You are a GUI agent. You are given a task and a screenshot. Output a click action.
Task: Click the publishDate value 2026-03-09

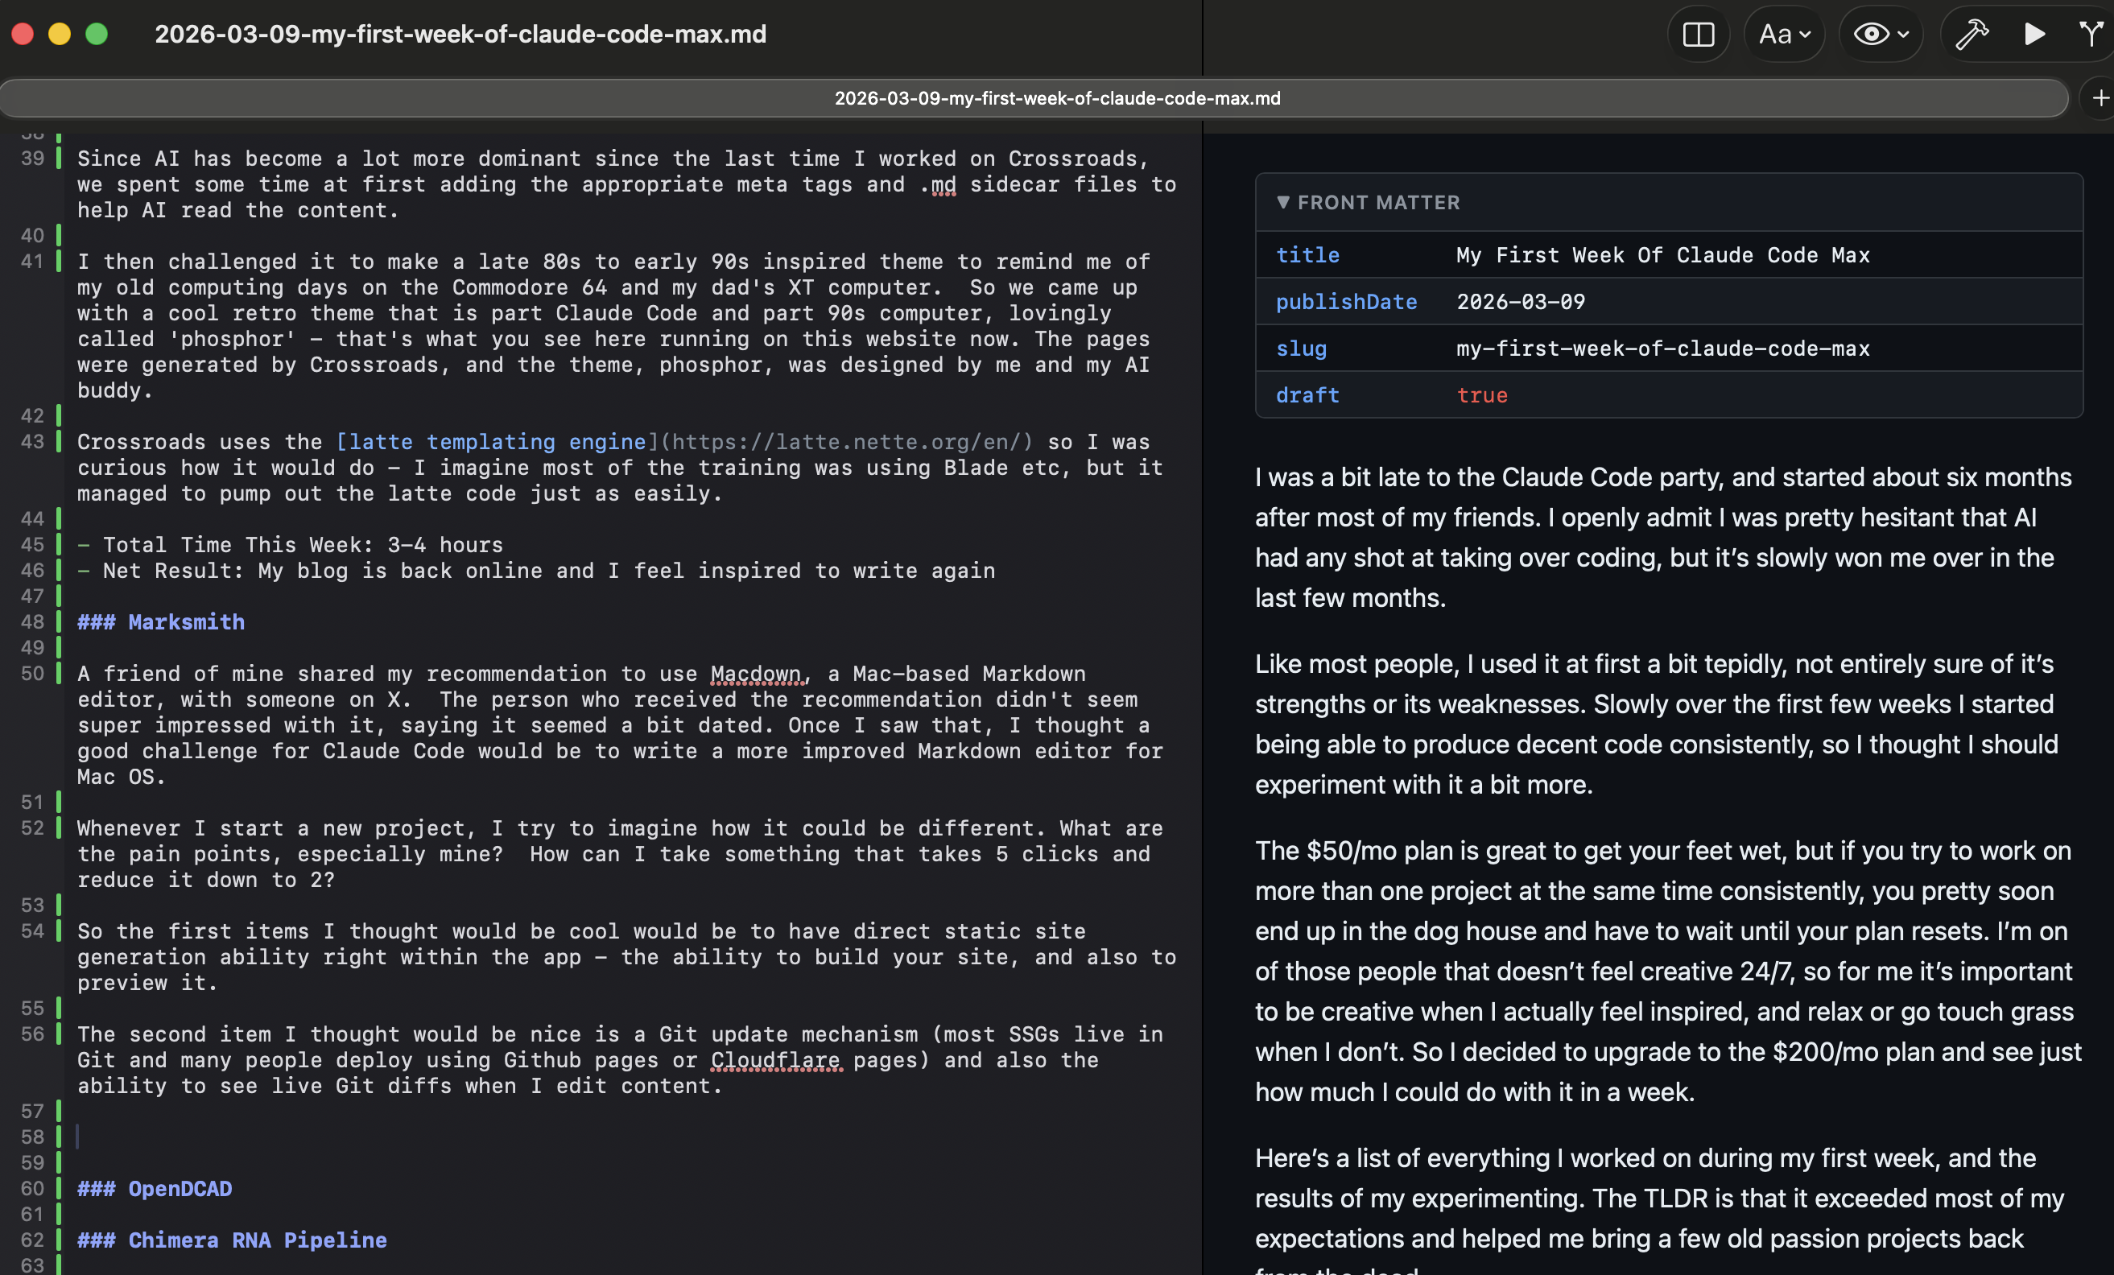pyautogui.click(x=1521, y=302)
